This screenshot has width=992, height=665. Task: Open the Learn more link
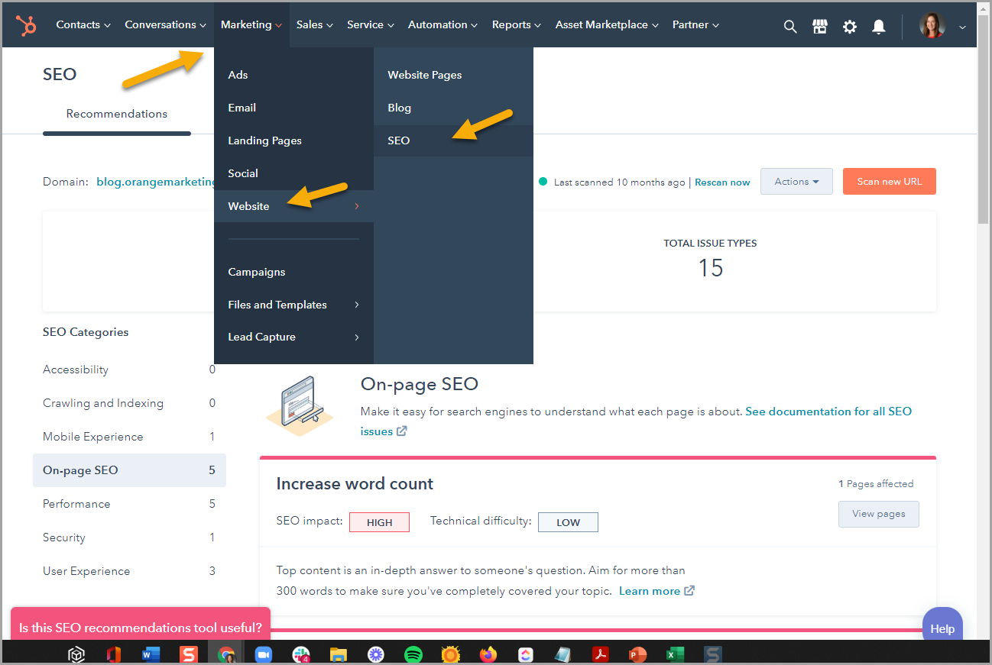[x=650, y=591]
